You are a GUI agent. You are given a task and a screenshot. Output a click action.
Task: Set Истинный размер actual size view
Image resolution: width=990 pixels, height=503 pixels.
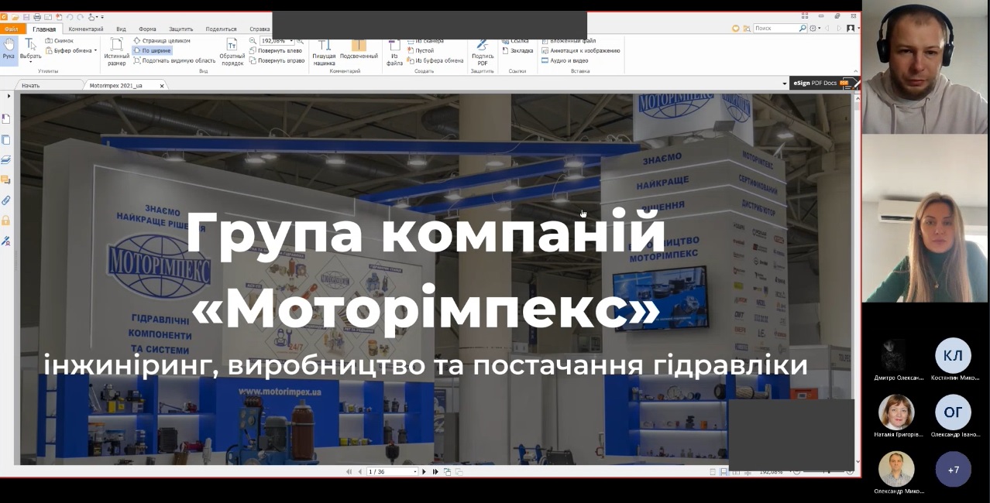pyautogui.click(x=117, y=51)
